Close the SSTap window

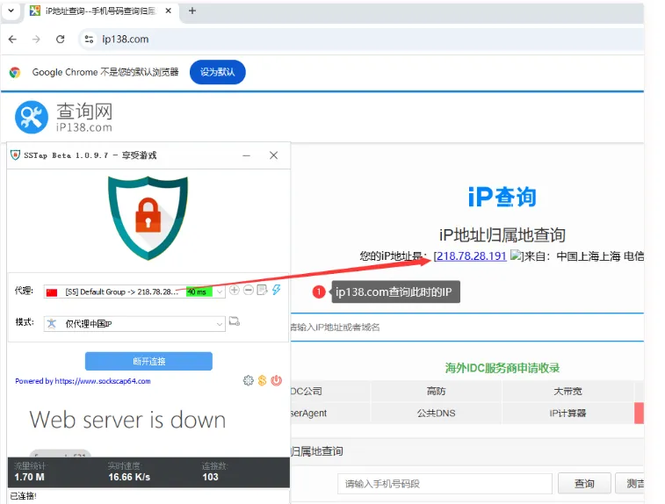[273, 155]
